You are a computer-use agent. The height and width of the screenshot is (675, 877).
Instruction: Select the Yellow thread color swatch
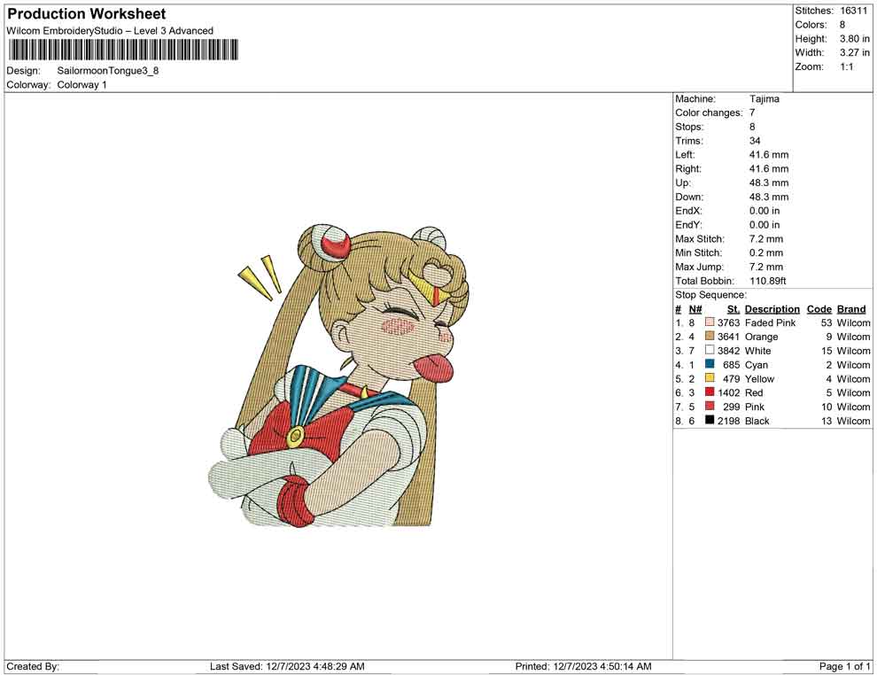click(710, 378)
